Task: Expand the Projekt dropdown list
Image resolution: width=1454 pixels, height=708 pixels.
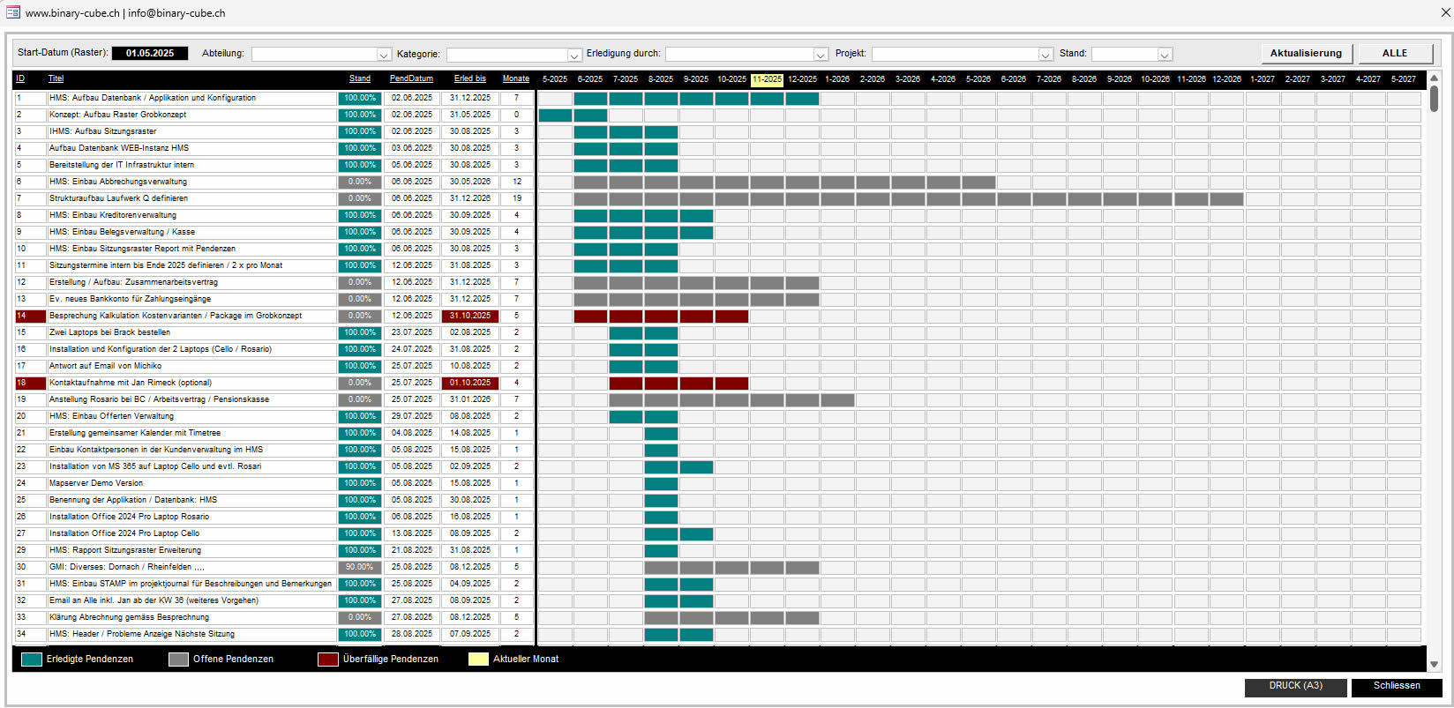Action: (1046, 55)
